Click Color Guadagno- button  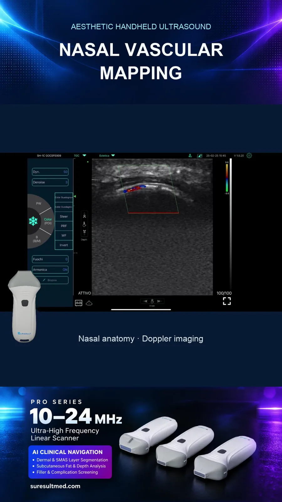pyautogui.click(x=64, y=207)
